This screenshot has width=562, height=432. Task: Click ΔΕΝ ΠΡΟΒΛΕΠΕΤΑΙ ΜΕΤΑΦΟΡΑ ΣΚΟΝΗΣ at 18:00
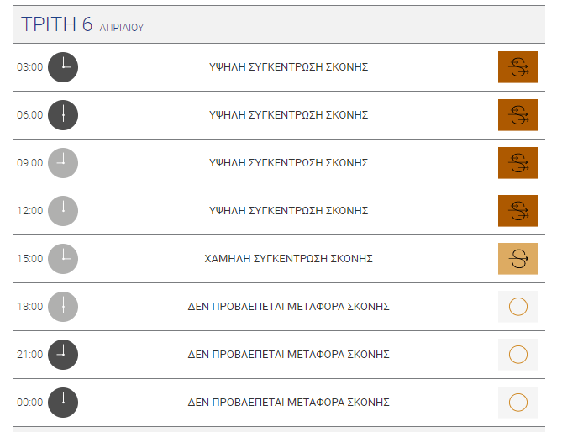288,307
